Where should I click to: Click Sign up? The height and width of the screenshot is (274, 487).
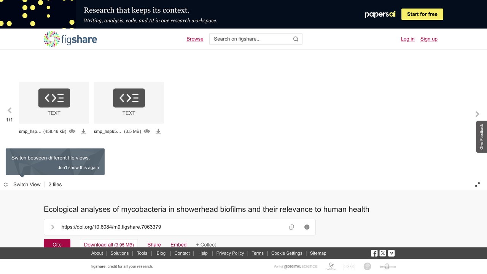point(429,39)
